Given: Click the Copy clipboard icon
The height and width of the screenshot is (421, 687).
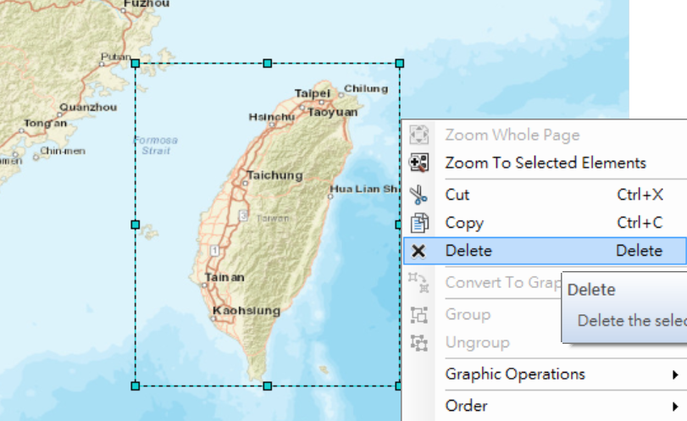Looking at the screenshot, I should (x=418, y=223).
